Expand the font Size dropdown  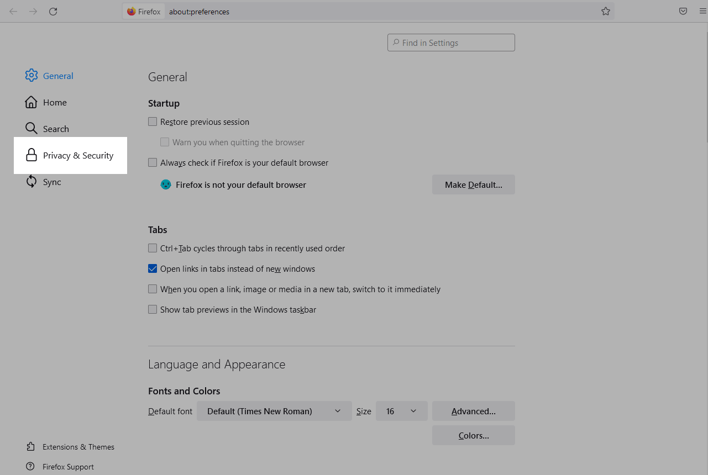click(401, 411)
